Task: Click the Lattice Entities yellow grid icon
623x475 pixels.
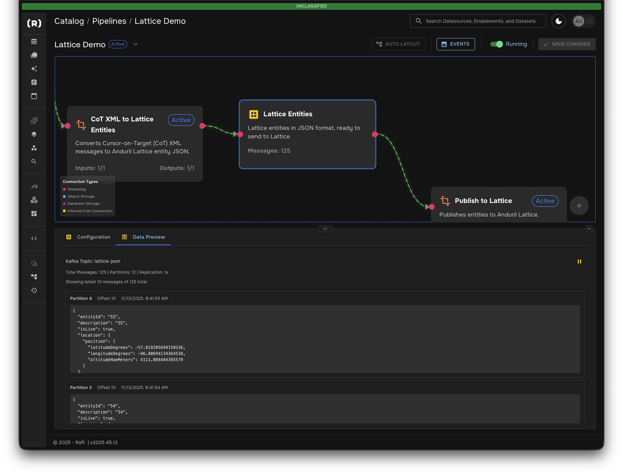Action: (254, 114)
